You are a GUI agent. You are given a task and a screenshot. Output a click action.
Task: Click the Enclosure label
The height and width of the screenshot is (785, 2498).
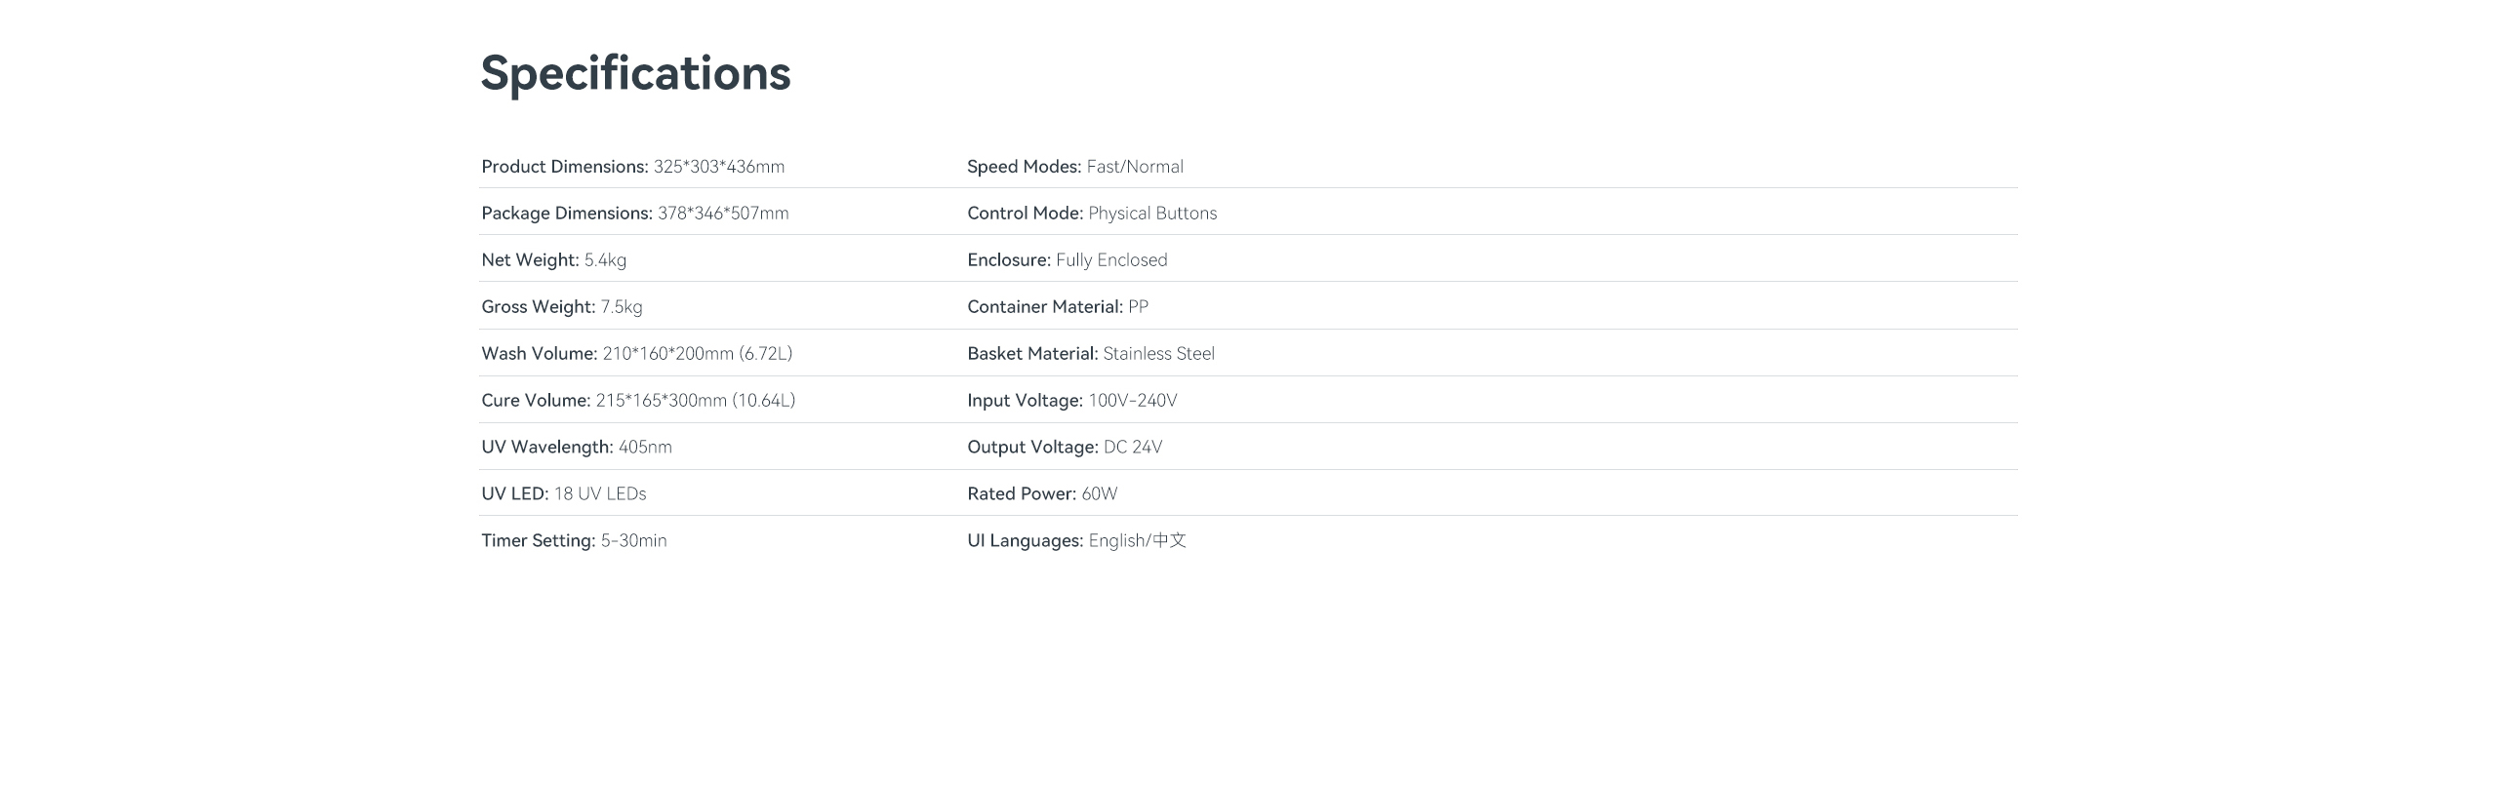coord(1008,260)
